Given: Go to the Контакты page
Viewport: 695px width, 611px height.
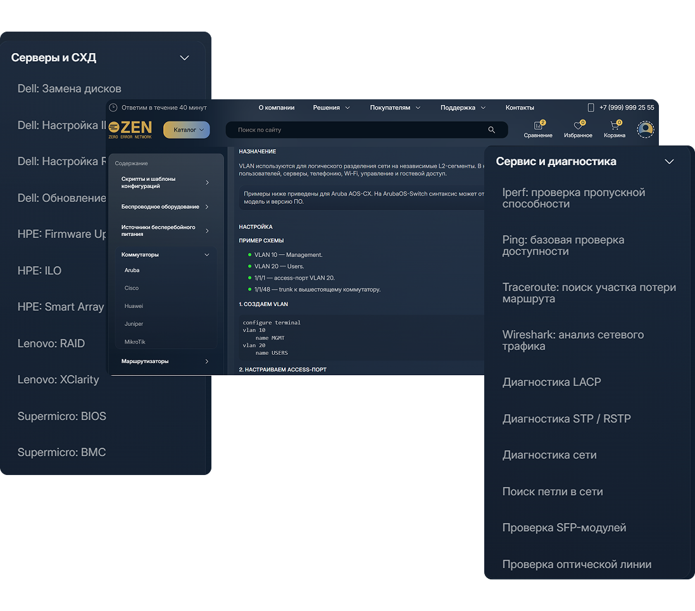Looking at the screenshot, I should click(x=520, y=108).
